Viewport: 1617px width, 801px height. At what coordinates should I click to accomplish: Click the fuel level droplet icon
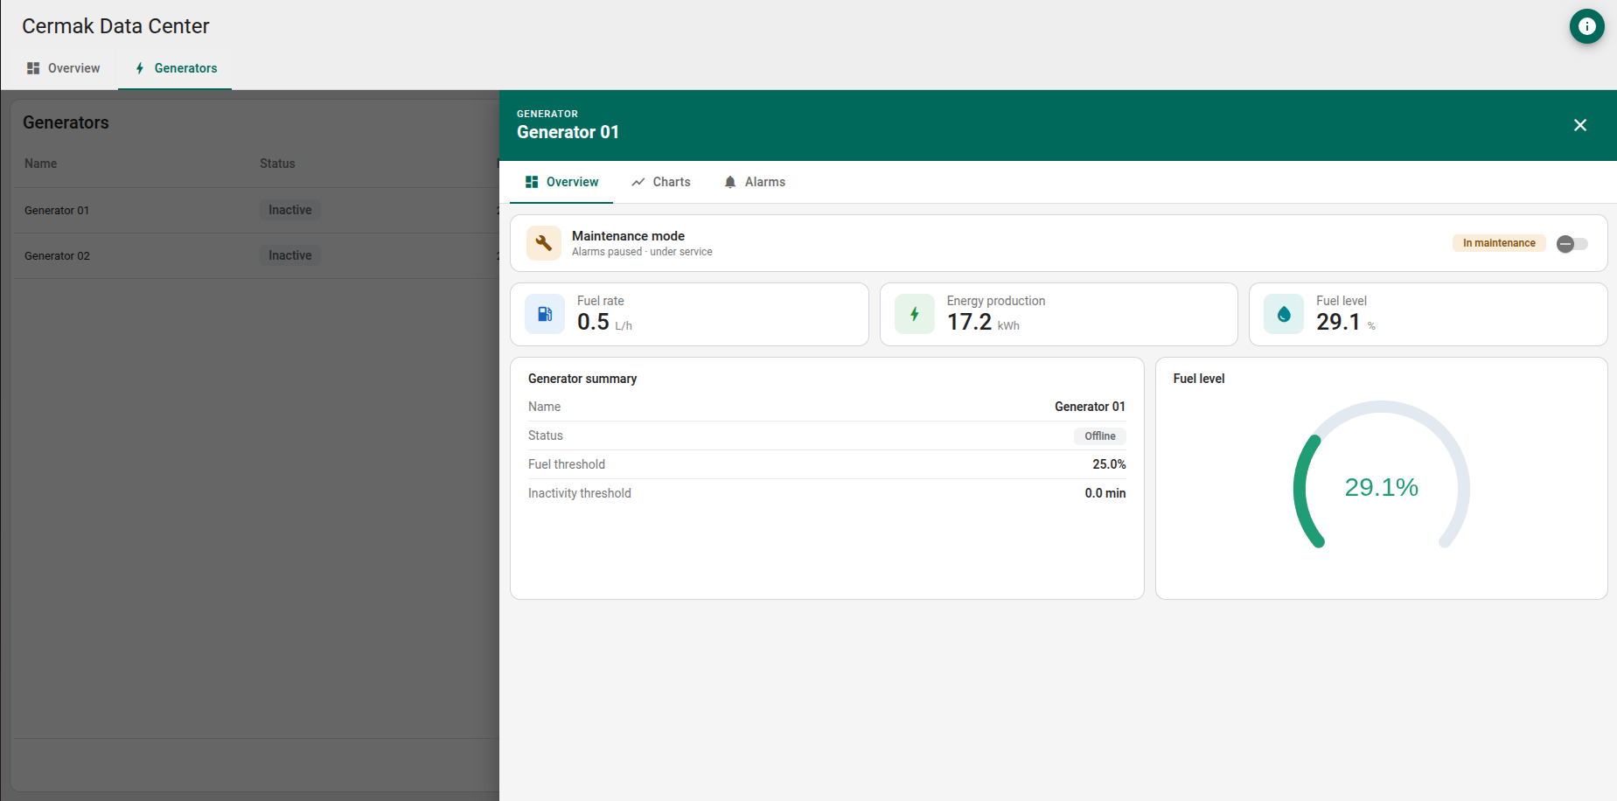(x=1284, y=314)
